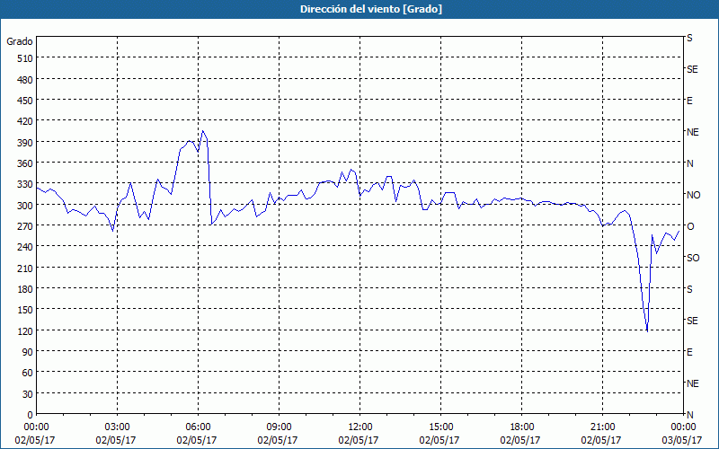Select the 'N' compass label at 0 level
This screenshot has height=449, width=719.
tap(689, 415)
